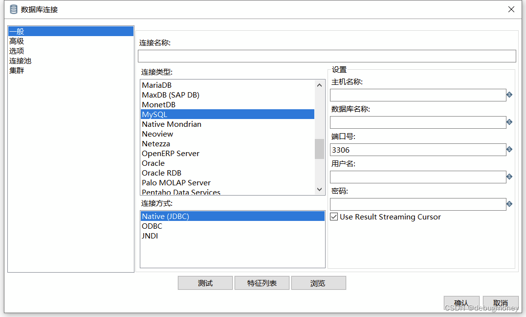Focus the 数据库名称 input field
This screenshot has height=317, width=526.
coord(418,122)
